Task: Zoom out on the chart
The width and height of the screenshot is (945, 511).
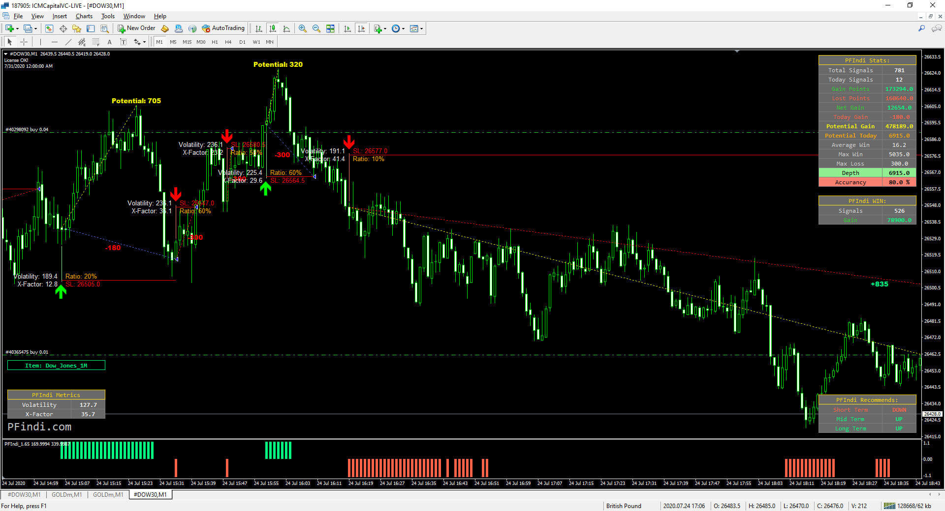Action: tap(316, 28)
